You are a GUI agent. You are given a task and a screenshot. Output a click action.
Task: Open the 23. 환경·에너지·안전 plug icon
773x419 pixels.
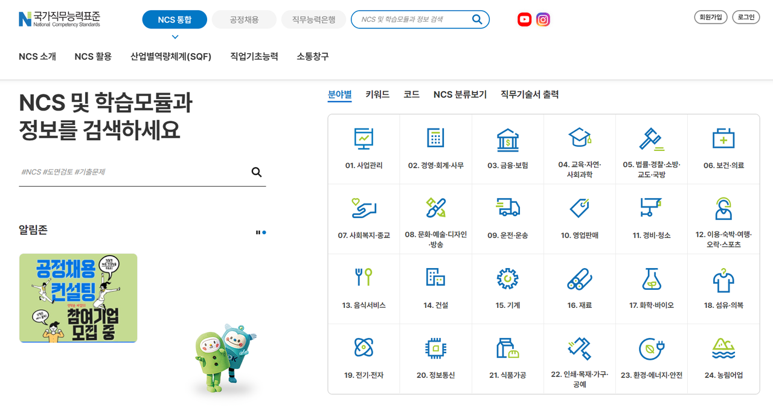652,348
